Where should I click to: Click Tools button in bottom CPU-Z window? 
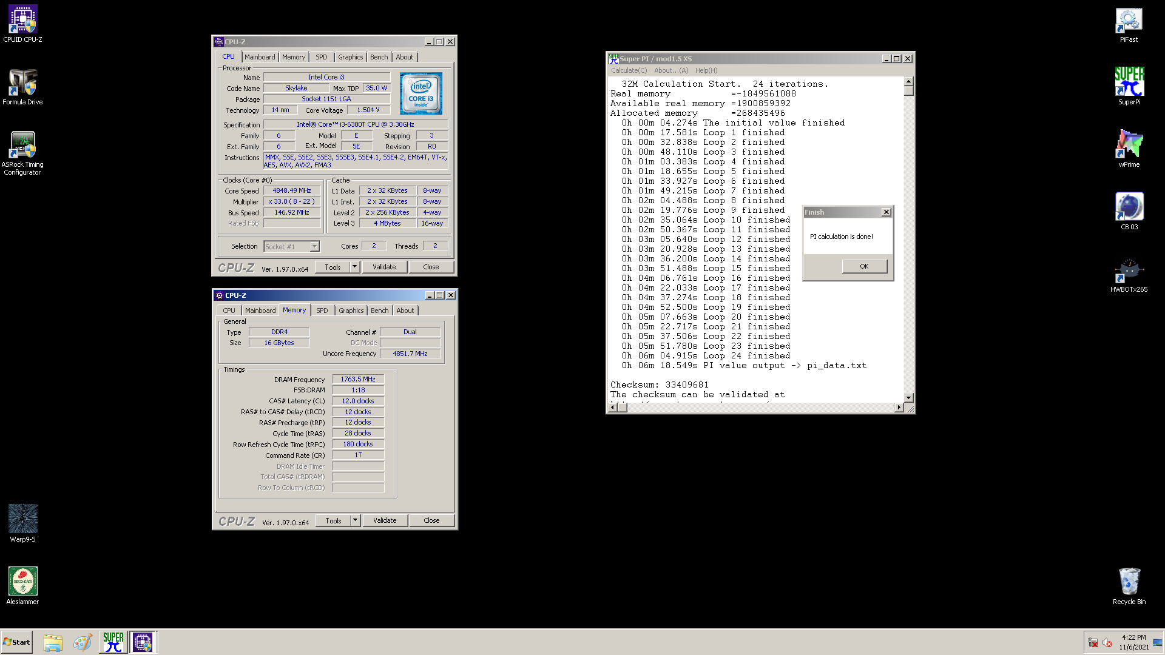(333, 520)
